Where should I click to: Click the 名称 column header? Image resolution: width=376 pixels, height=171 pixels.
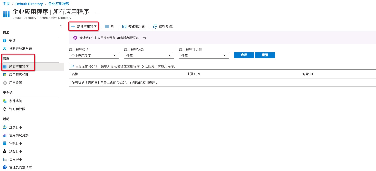[75, 74]
